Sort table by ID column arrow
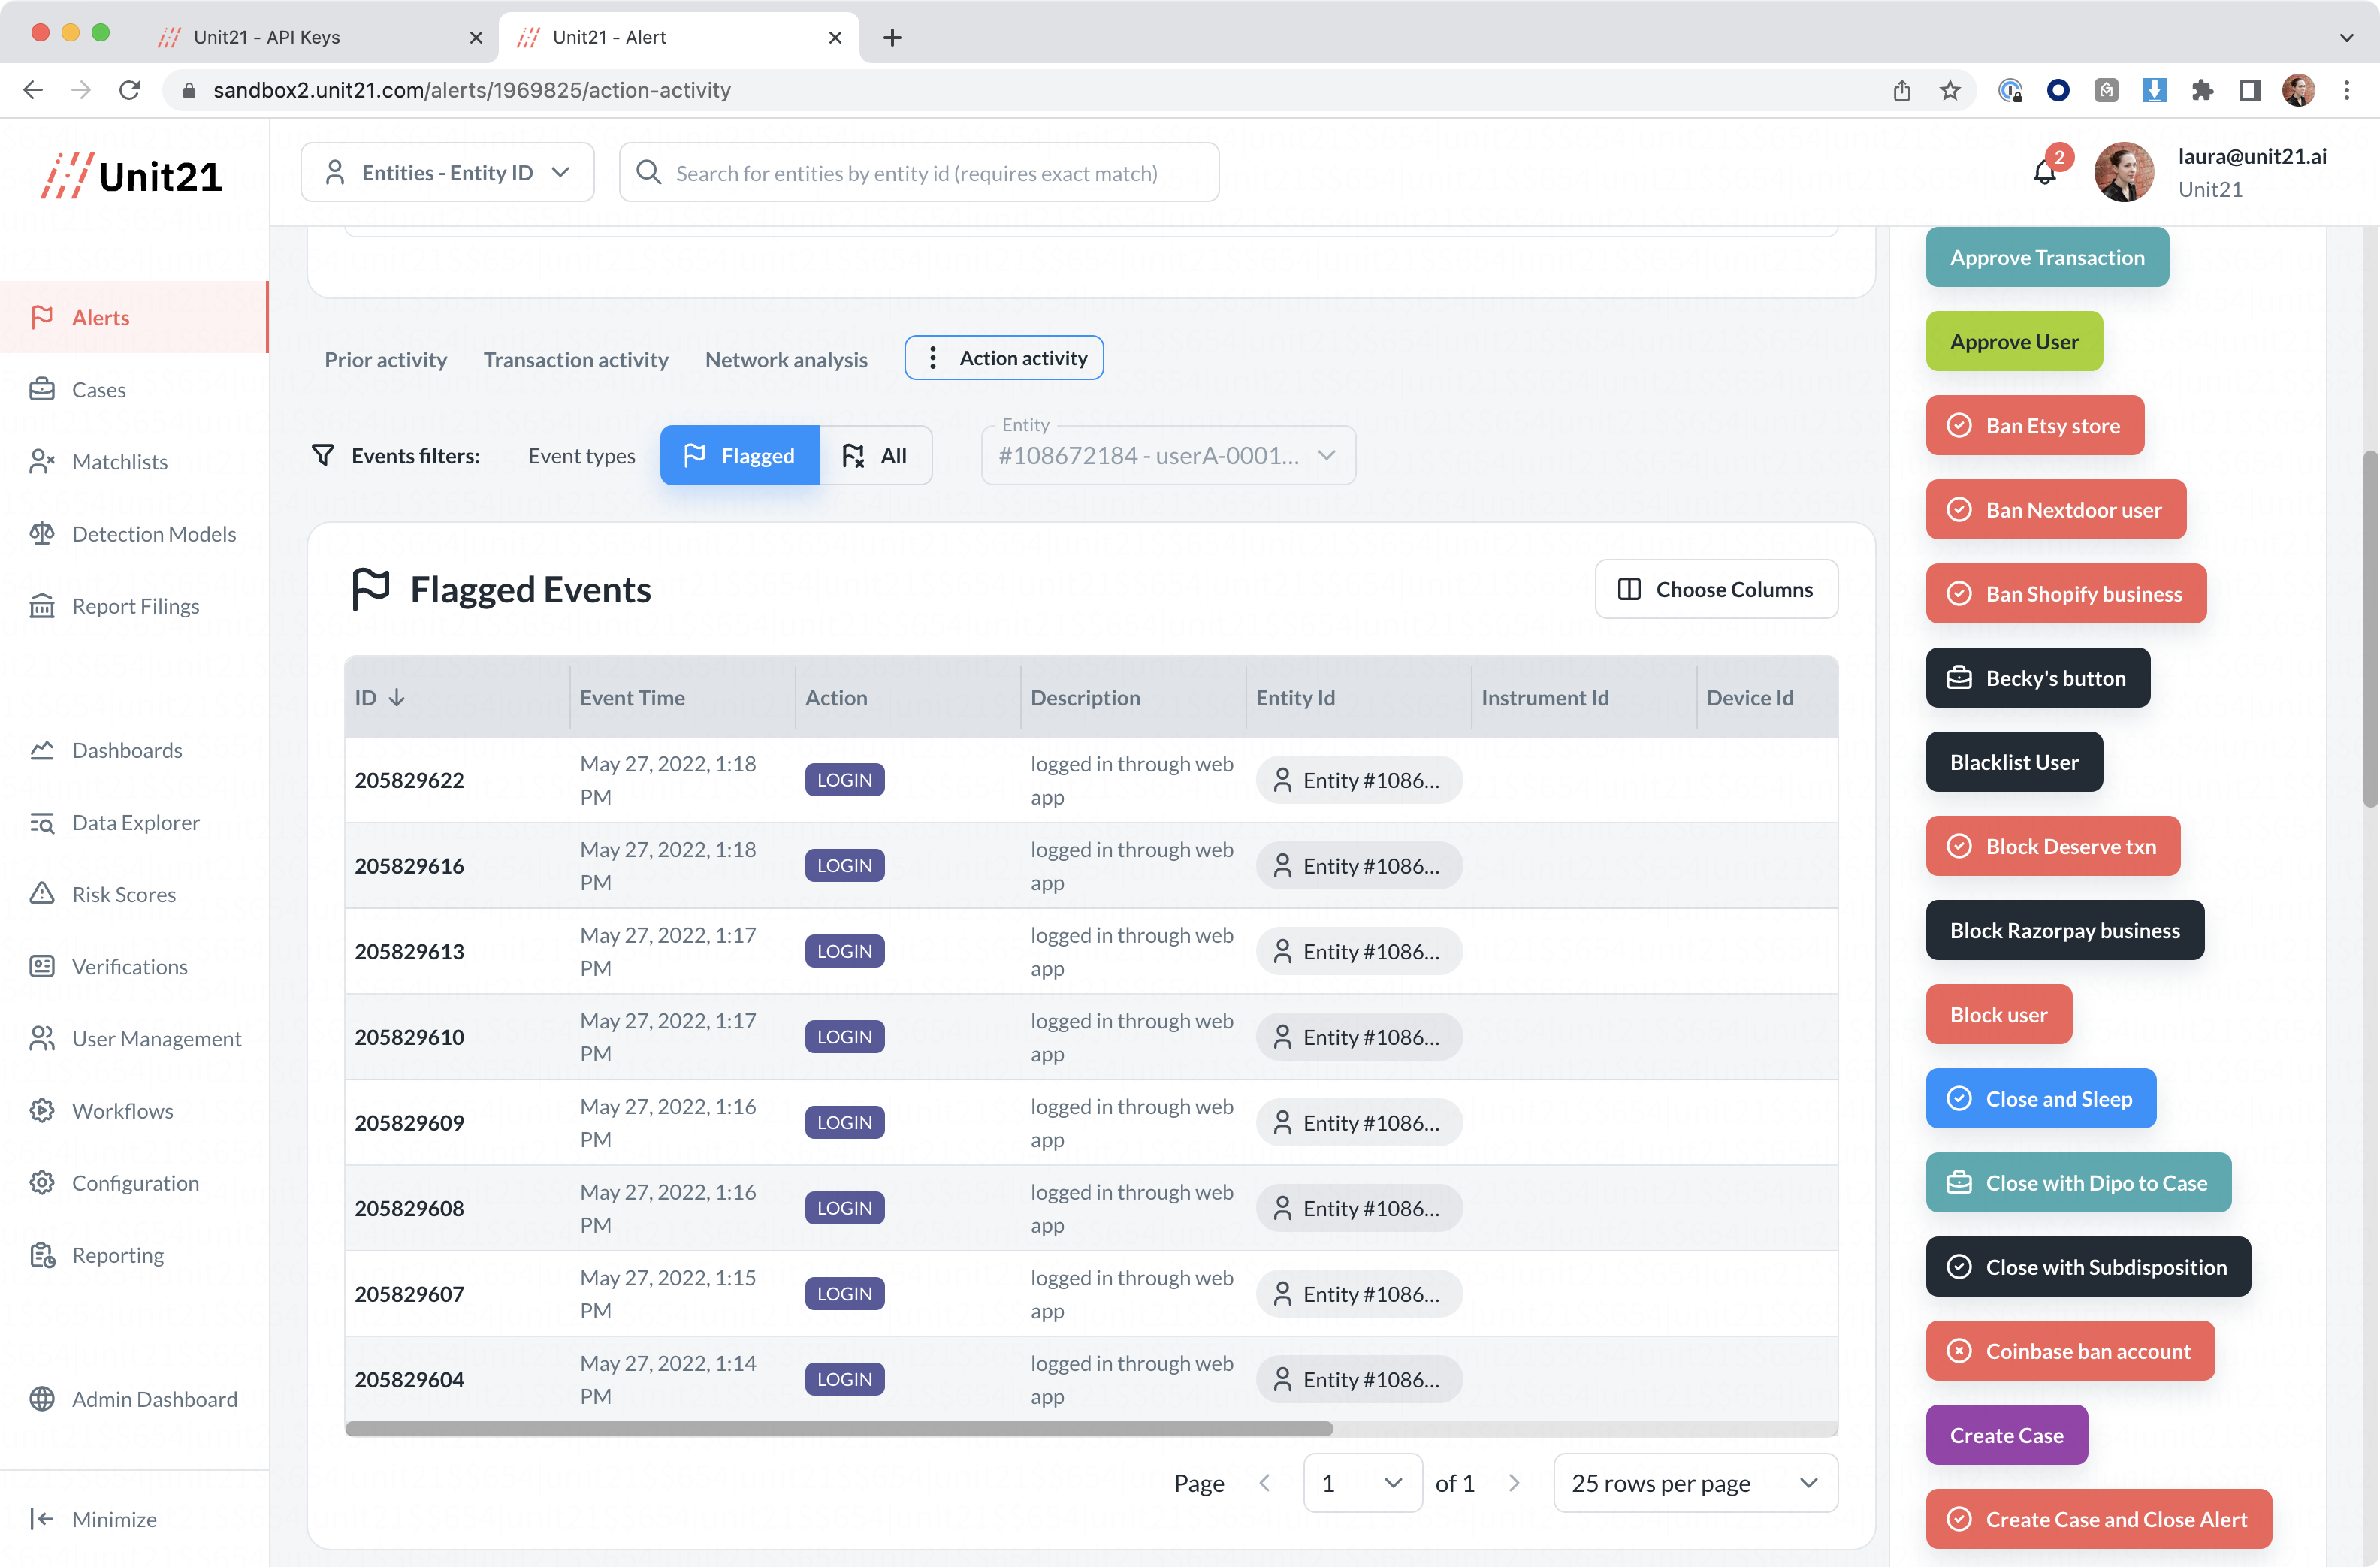Viewport: 2380px width, 1567px height. click(x=397, y=698)
